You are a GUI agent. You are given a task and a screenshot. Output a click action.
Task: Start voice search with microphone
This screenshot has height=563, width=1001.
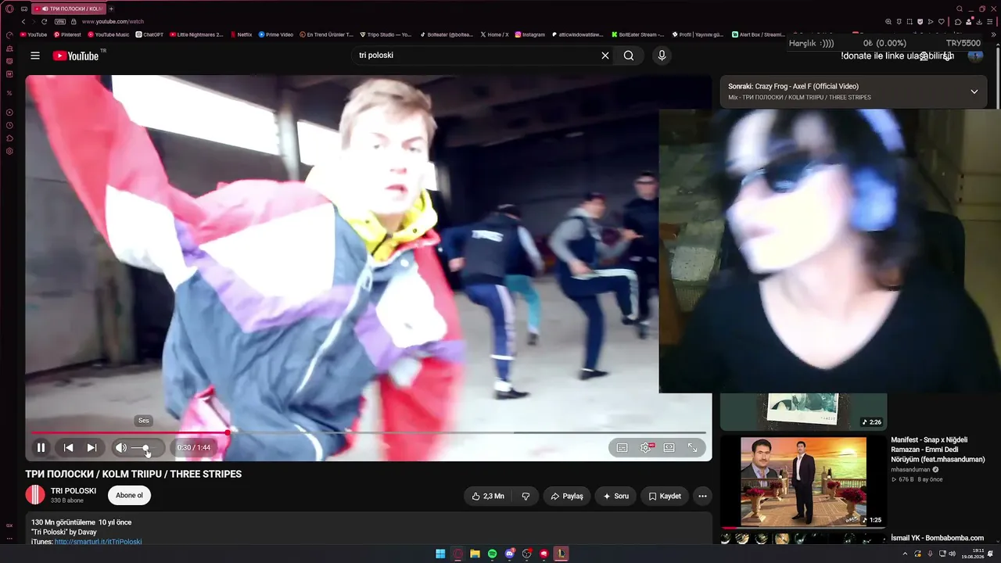pos(662,56)
